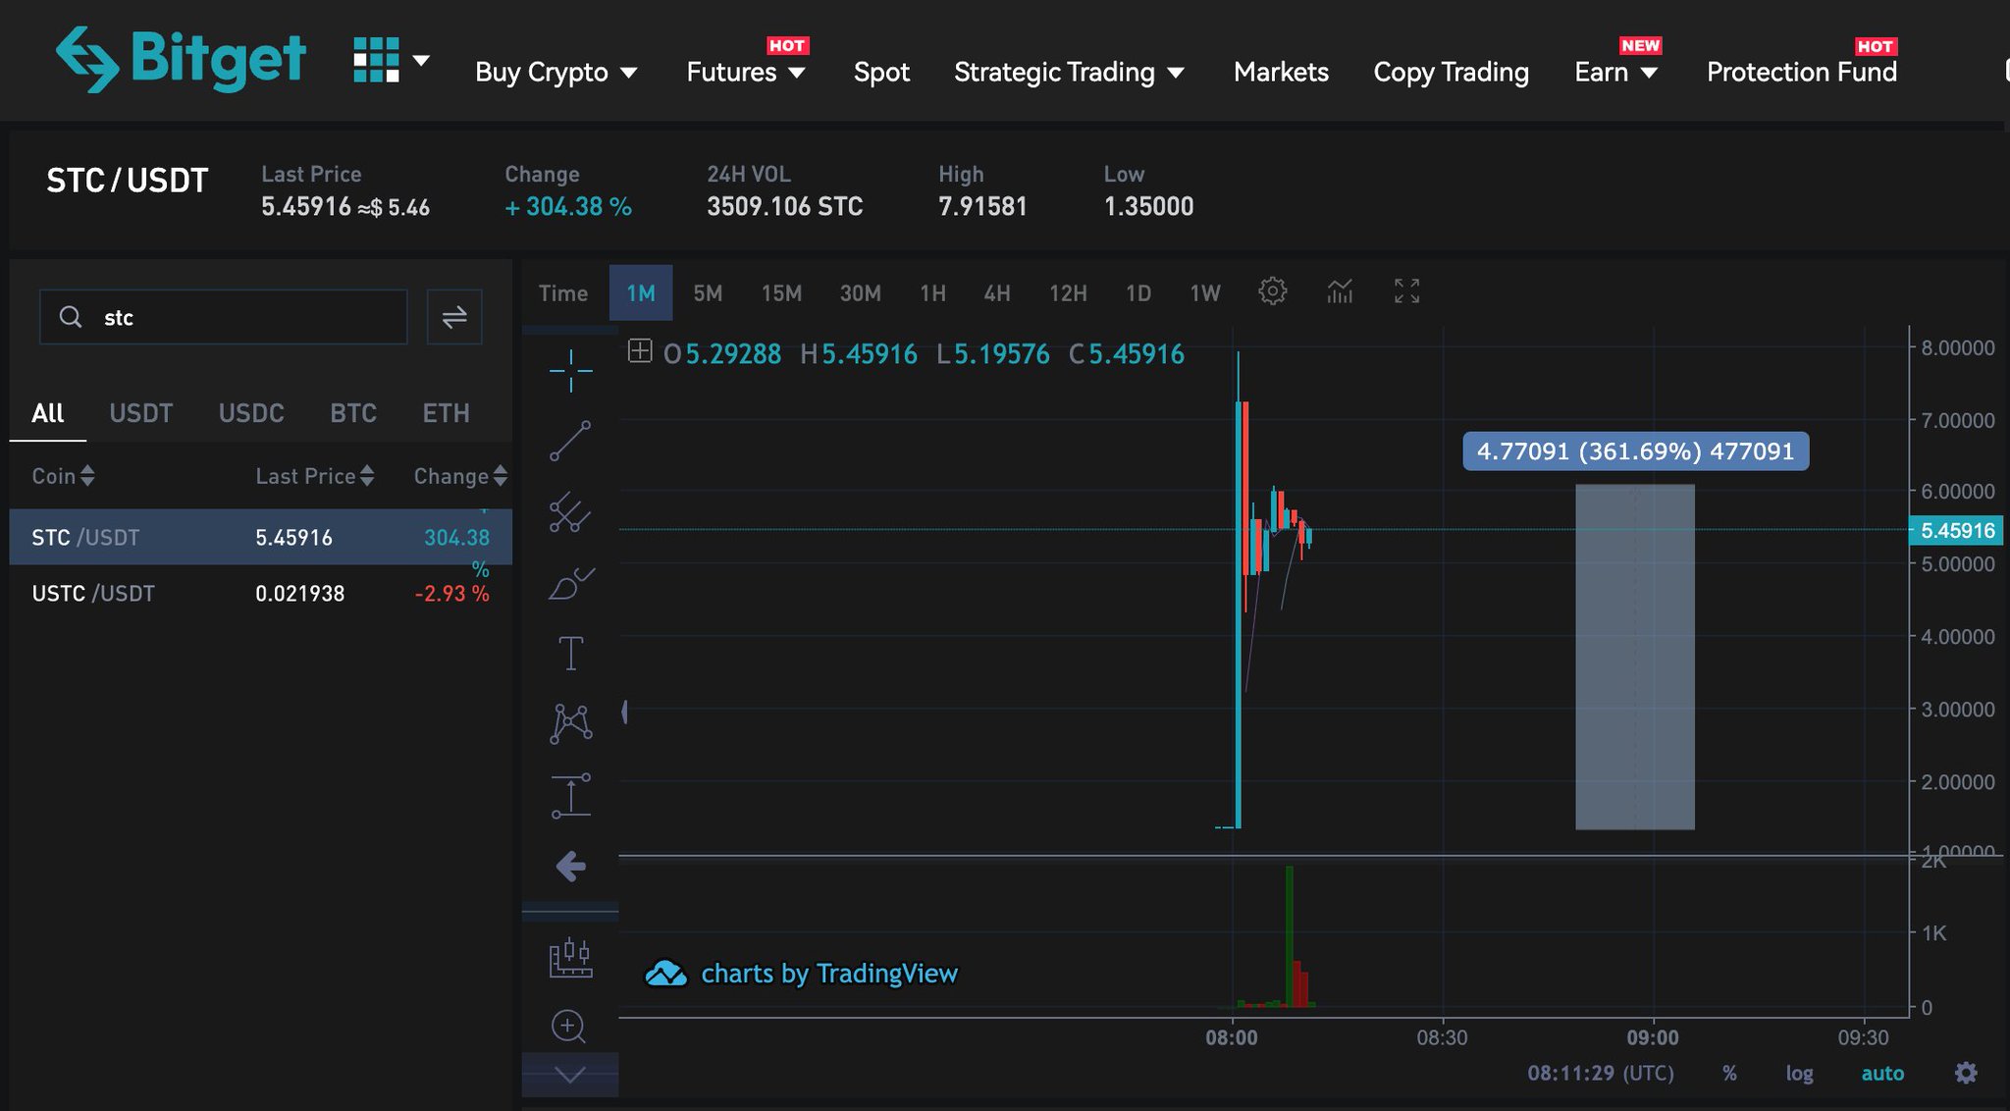Select the text annotation tool
Viewport: 2010px width, 1111px height.
572,651
